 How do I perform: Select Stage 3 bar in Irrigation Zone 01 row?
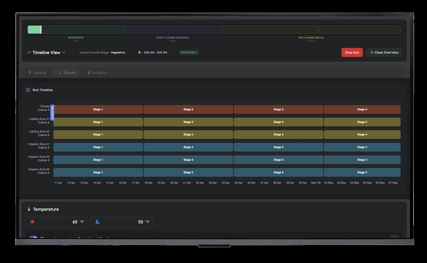click(278, 147)
